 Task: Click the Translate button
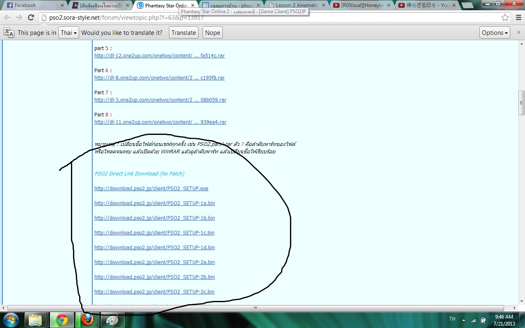pos(184,33)
